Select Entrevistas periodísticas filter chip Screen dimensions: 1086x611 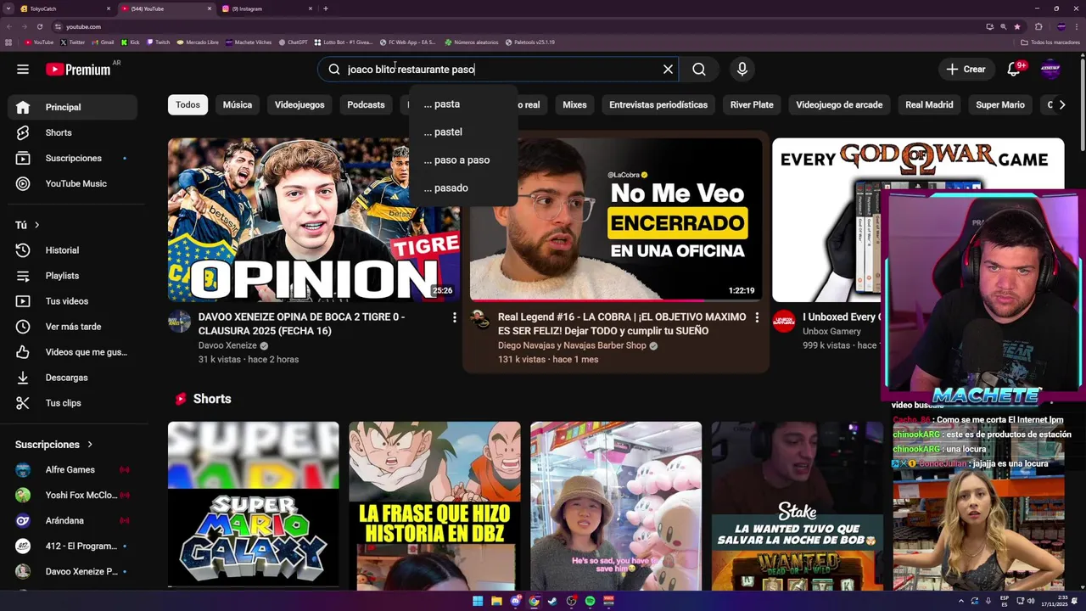pyautogui.click(x=658, y=105)
